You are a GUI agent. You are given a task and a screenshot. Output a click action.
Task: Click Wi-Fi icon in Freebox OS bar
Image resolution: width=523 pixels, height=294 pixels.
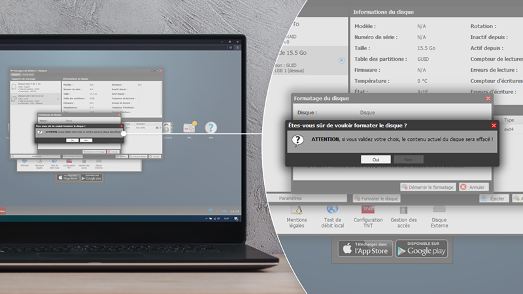(210, 211)
